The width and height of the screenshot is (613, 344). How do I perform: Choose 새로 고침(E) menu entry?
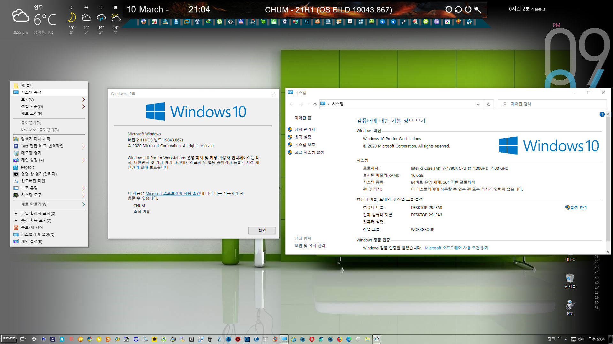49,113
